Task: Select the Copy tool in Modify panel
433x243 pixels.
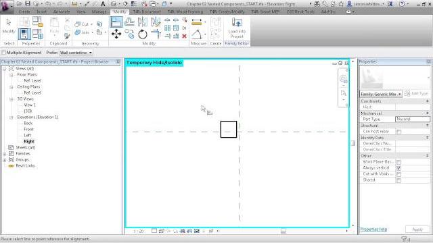Action: coord(129,34)
